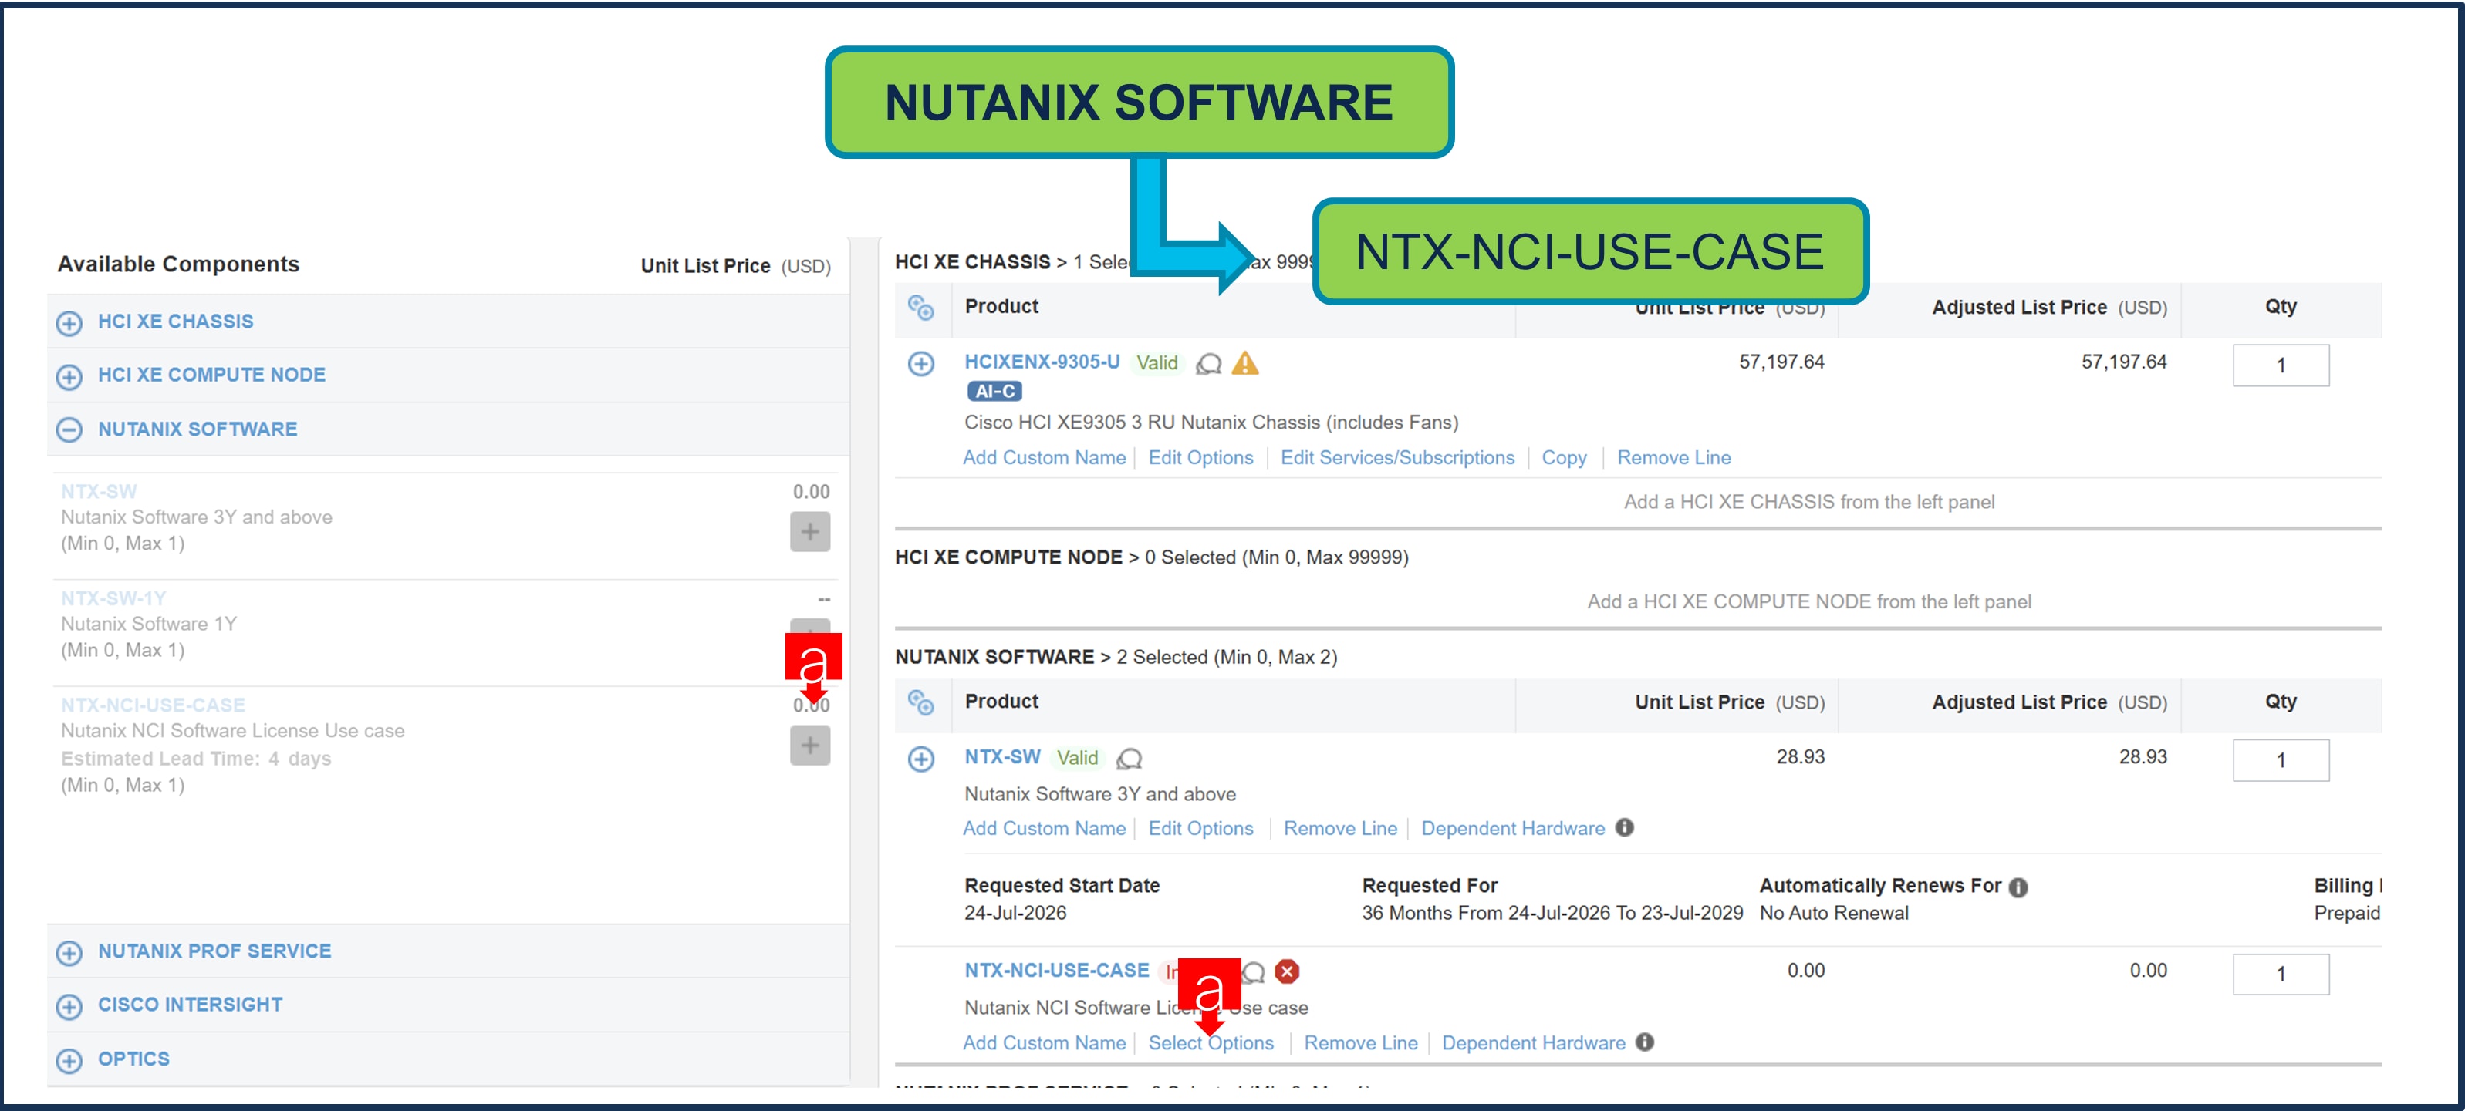Click the quantity field for NTX-SW
2465x1111 pixels.
pyautogui.click(x=2281, y=760)
